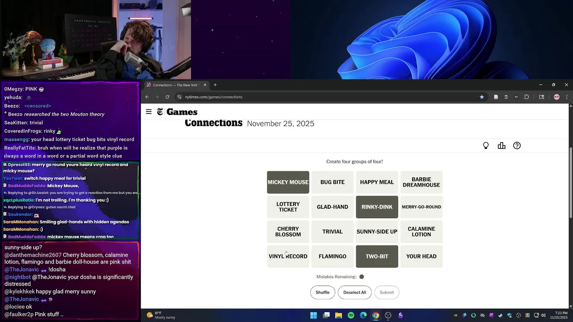View statistics via the bar chart icon

pos(501,146)
